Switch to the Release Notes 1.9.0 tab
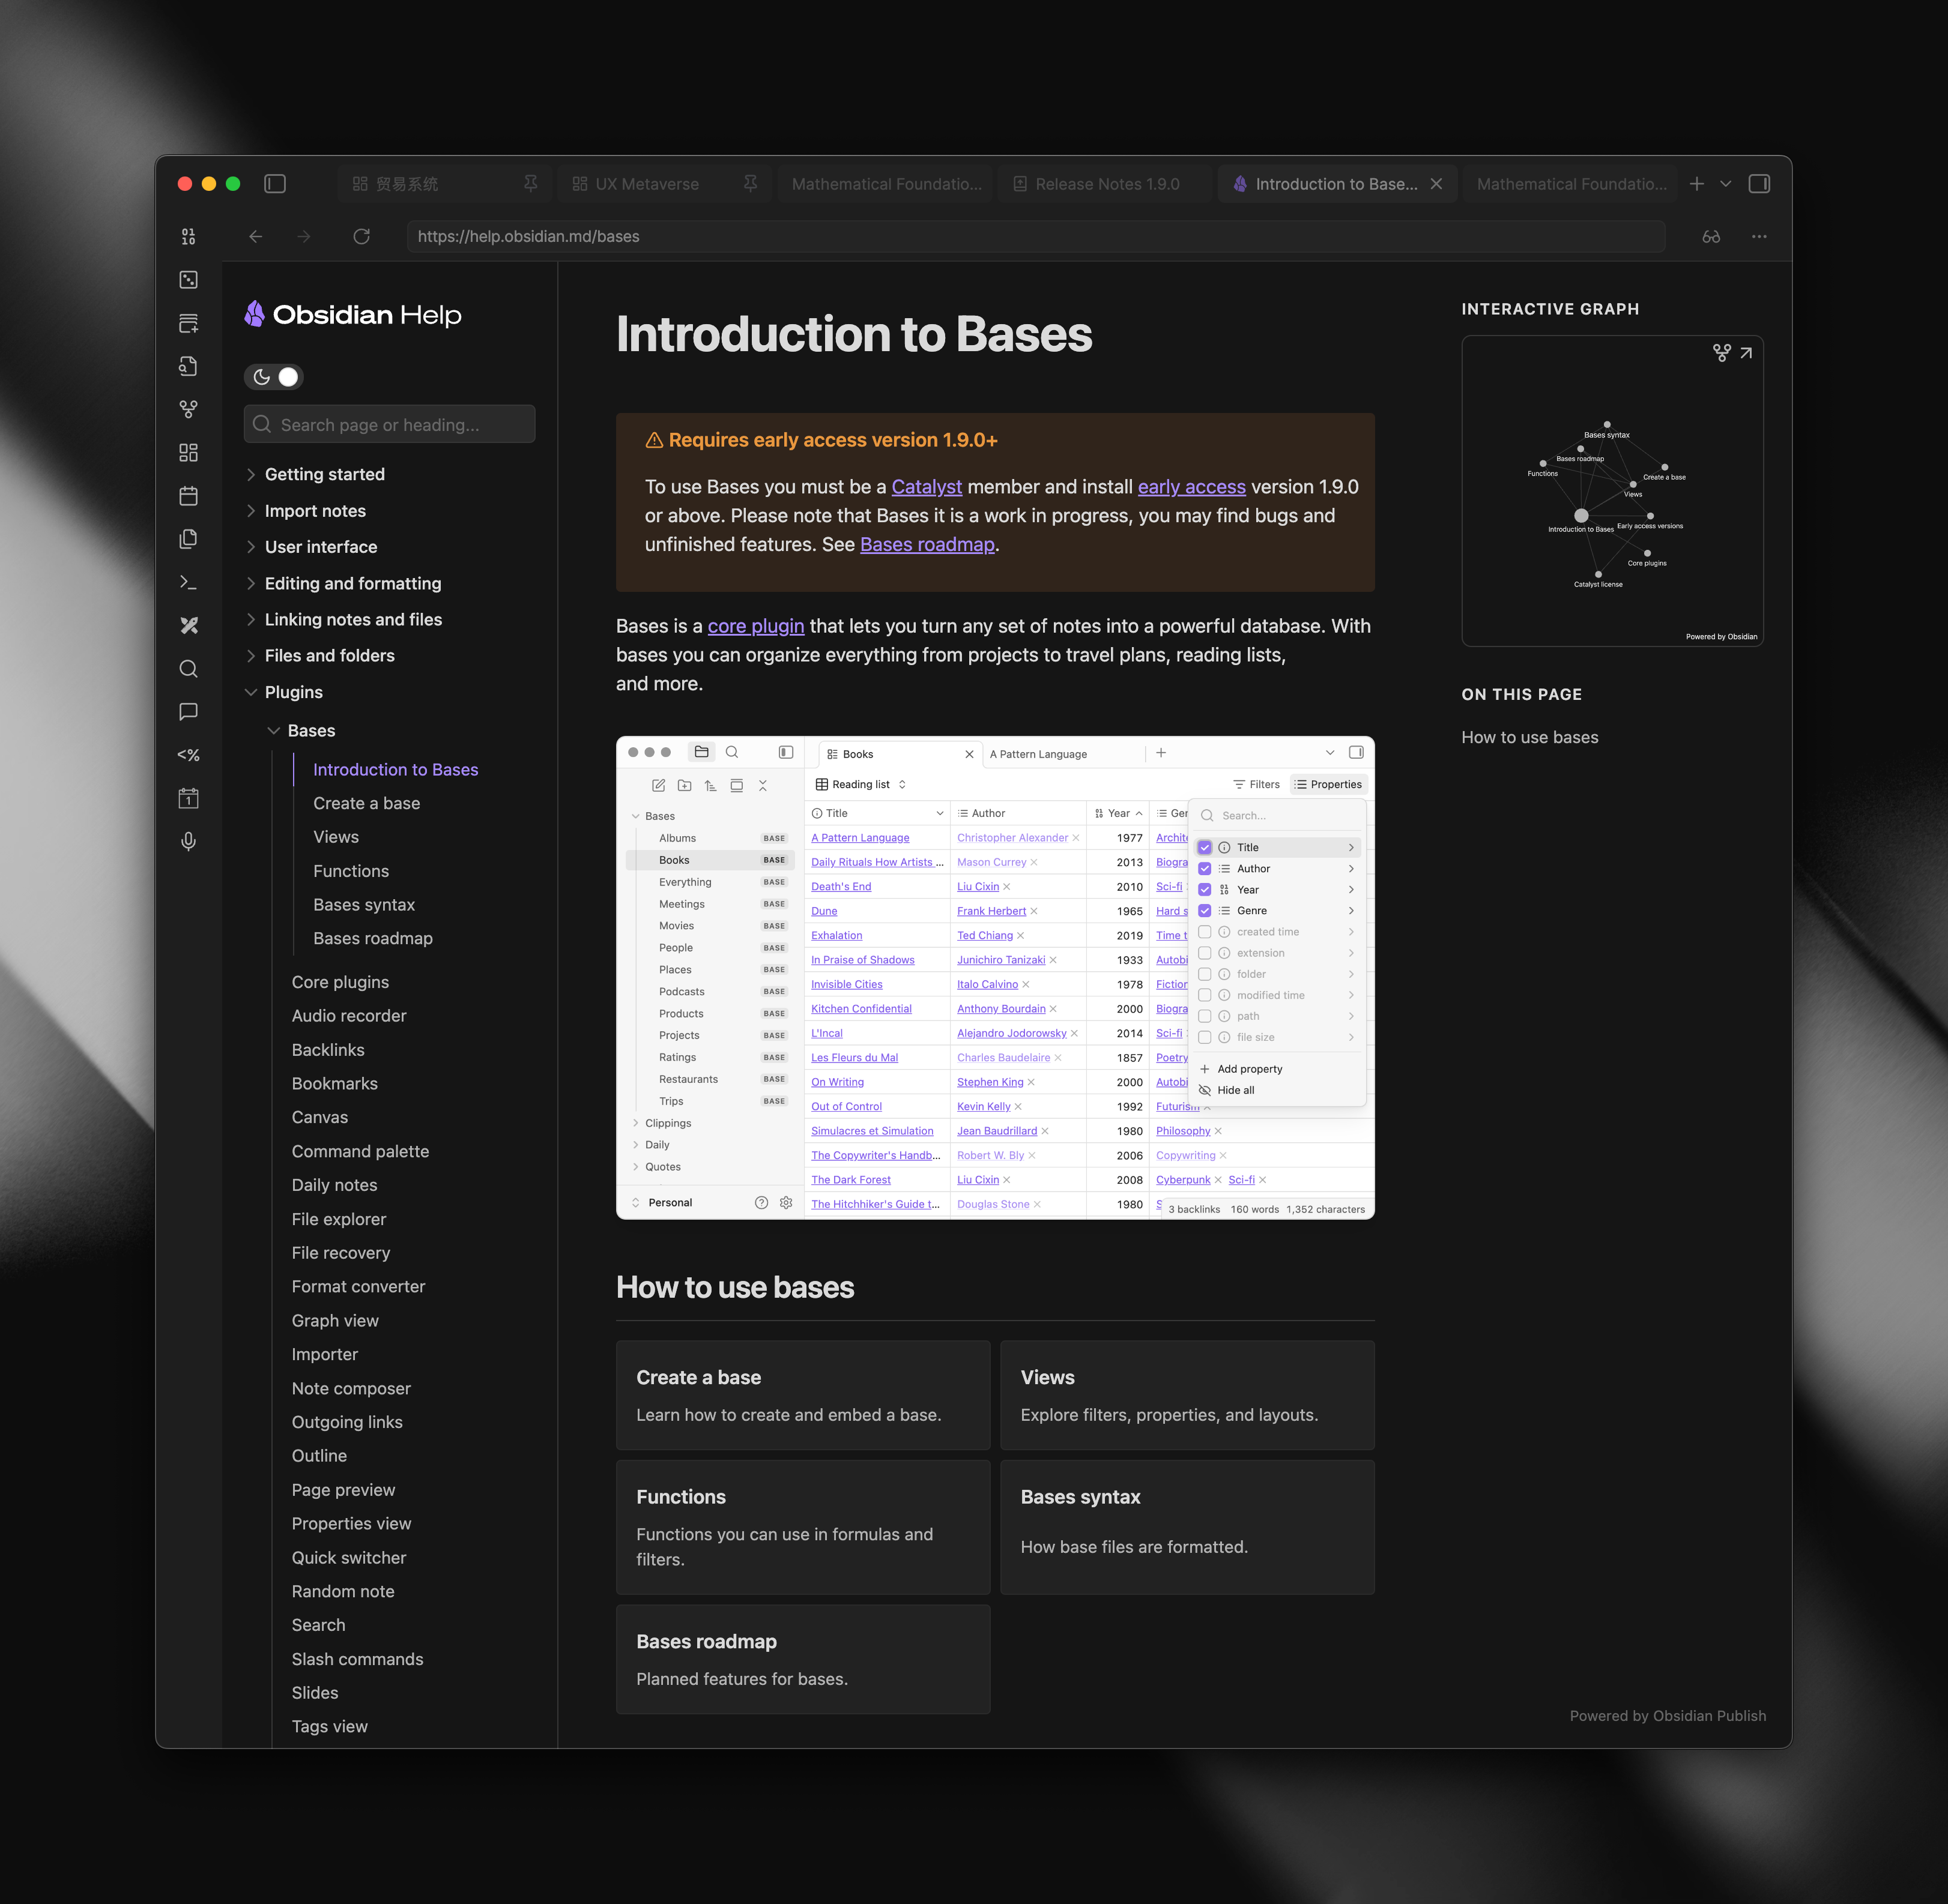Screen dimensions: 1948x1904 click(1104, 184)
